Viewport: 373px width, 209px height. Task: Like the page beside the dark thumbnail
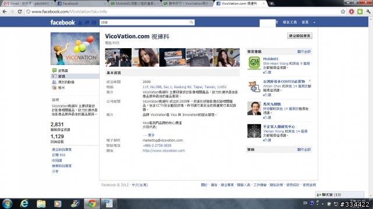coord(267,140)
